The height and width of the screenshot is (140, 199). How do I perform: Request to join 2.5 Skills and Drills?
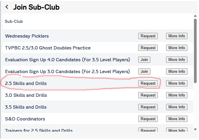point(148,83)
